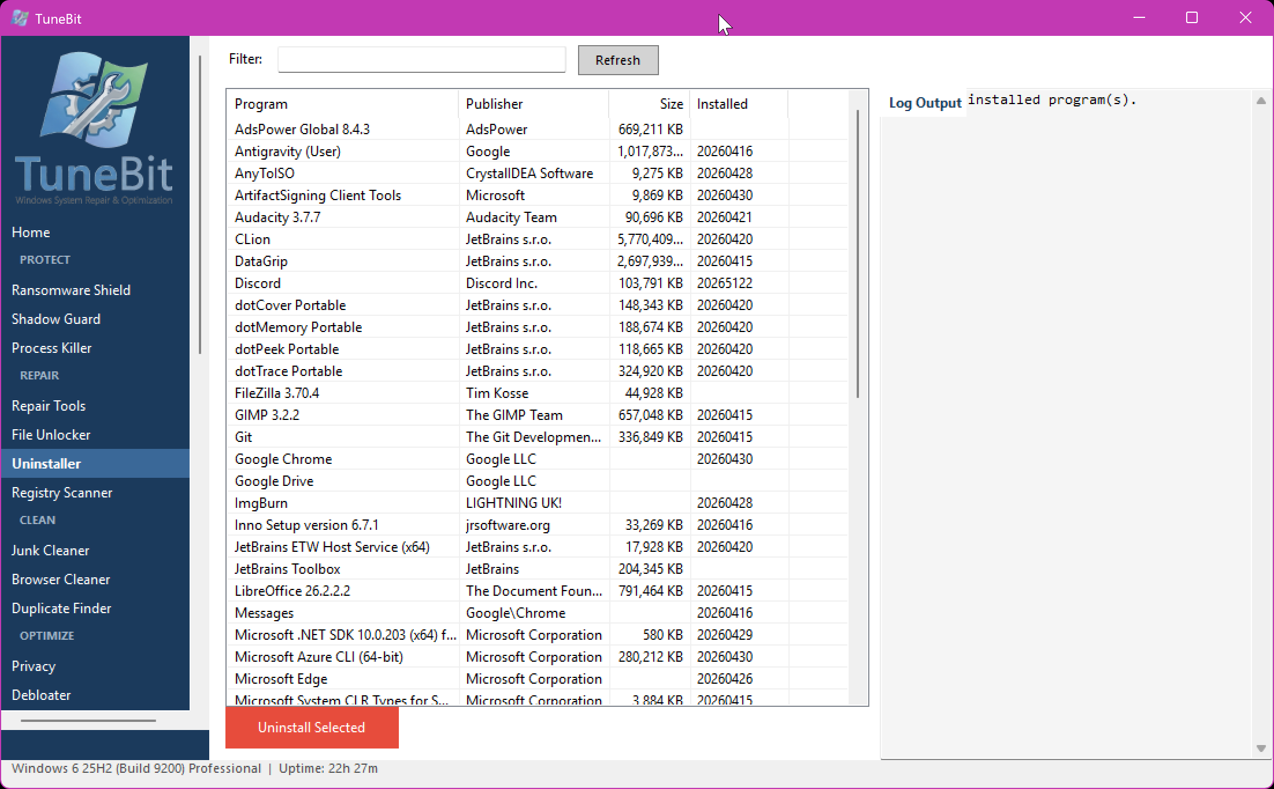Click the Filter text field

[421, 60]
